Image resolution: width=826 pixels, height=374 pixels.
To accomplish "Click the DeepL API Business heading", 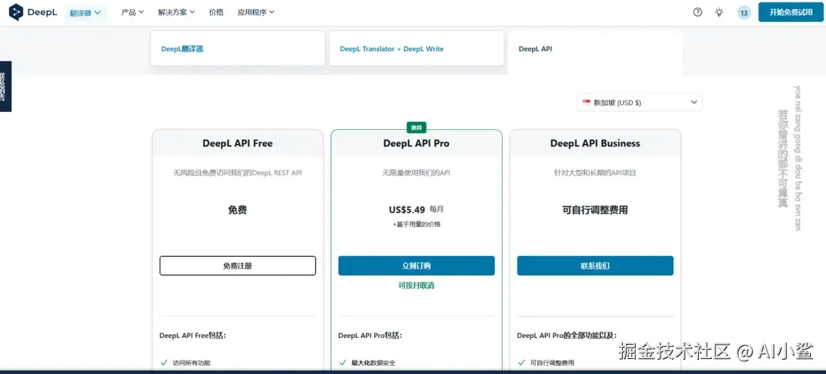I will 595,143.
